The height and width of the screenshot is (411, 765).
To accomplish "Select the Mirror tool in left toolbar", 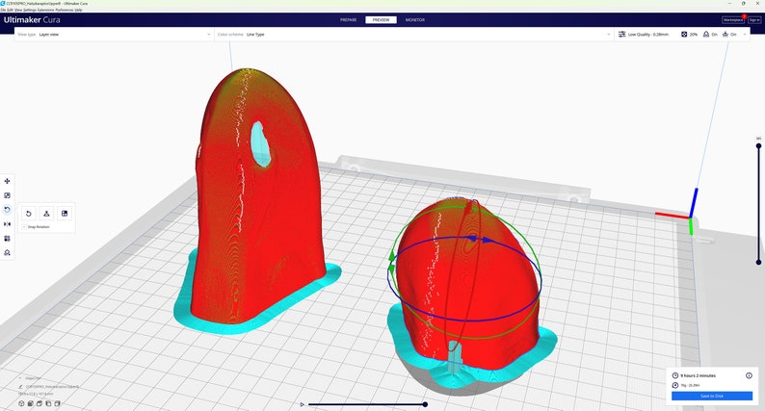I will tap(7, 224).
